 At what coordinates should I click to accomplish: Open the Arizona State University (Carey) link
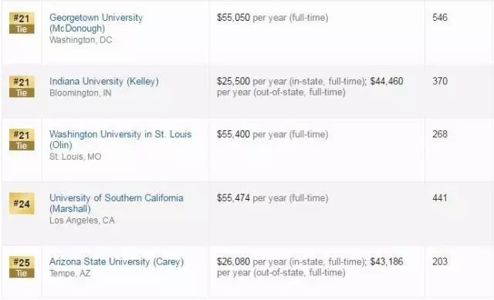[117, 262]
